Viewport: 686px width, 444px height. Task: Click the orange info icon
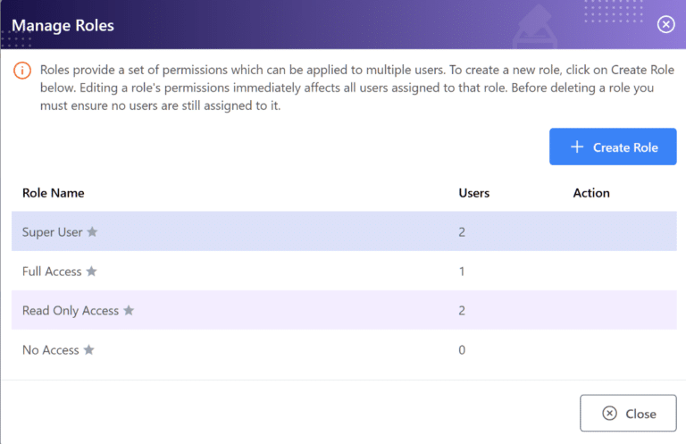pos(22,71)
